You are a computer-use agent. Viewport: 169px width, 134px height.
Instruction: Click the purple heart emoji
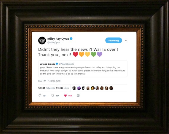point(100,54)
